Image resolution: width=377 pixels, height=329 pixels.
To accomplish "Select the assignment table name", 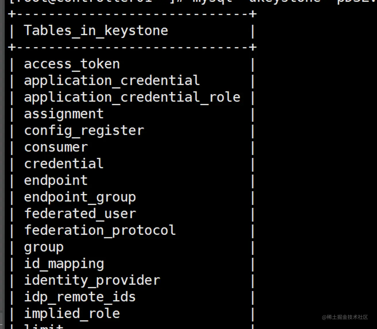I will coord(64,114).
